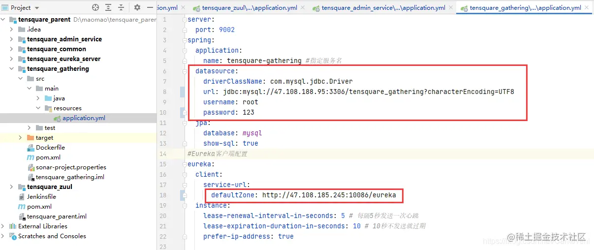Expand the target folder

pyautogui.click(x=20, y=138)
